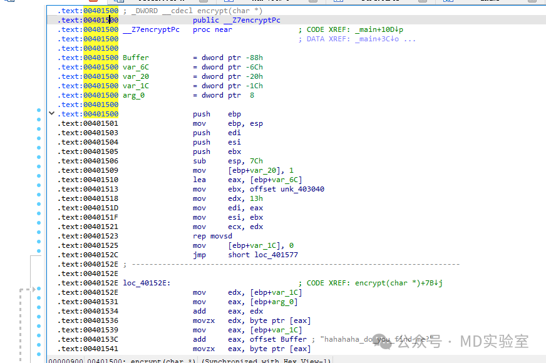Select the var_20 stack variable definition

click(x=135, y=76)
